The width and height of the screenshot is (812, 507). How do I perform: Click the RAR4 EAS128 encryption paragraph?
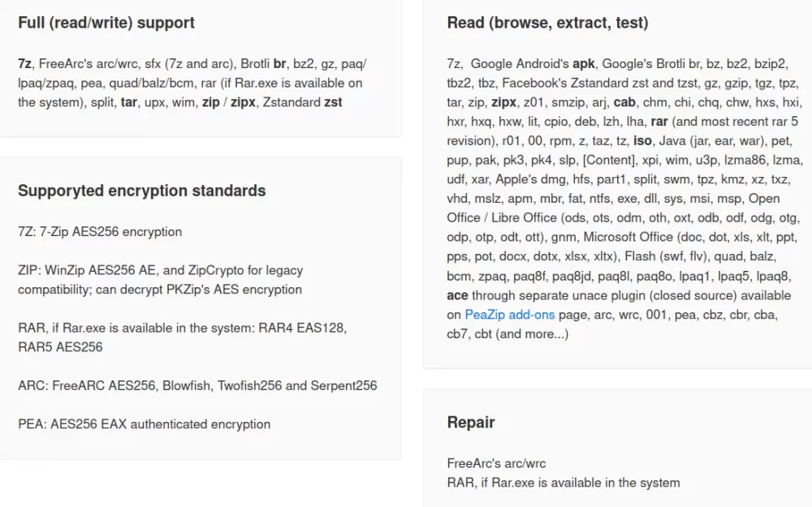(182, 337)
